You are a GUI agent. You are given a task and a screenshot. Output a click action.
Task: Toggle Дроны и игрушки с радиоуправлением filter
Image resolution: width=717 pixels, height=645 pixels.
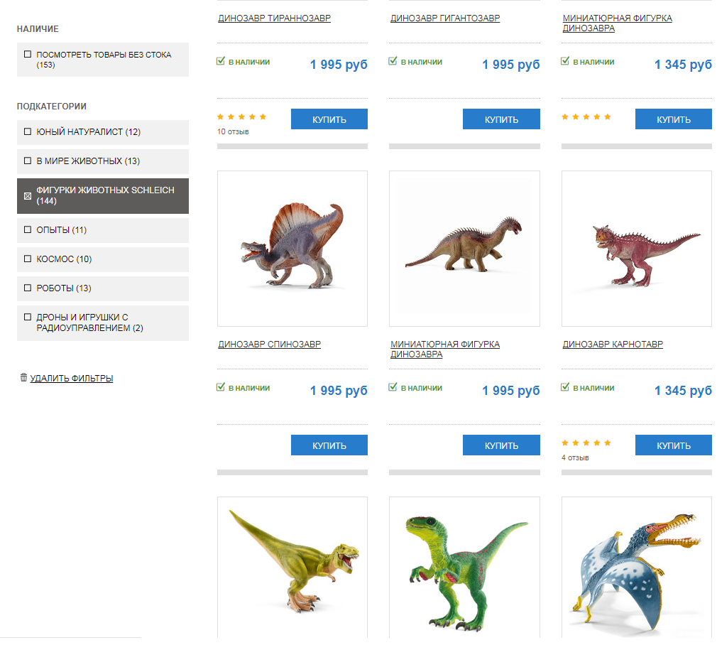[28, 317]
